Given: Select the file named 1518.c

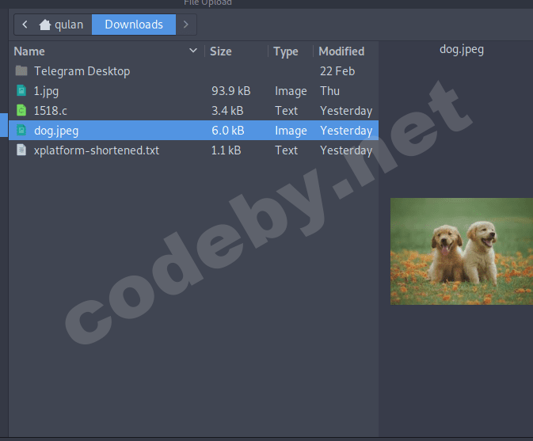Looking at the screenshot, I should tap(51, 111).
